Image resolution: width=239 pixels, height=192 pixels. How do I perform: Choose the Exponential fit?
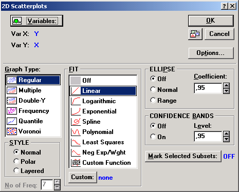coord(103,111)
